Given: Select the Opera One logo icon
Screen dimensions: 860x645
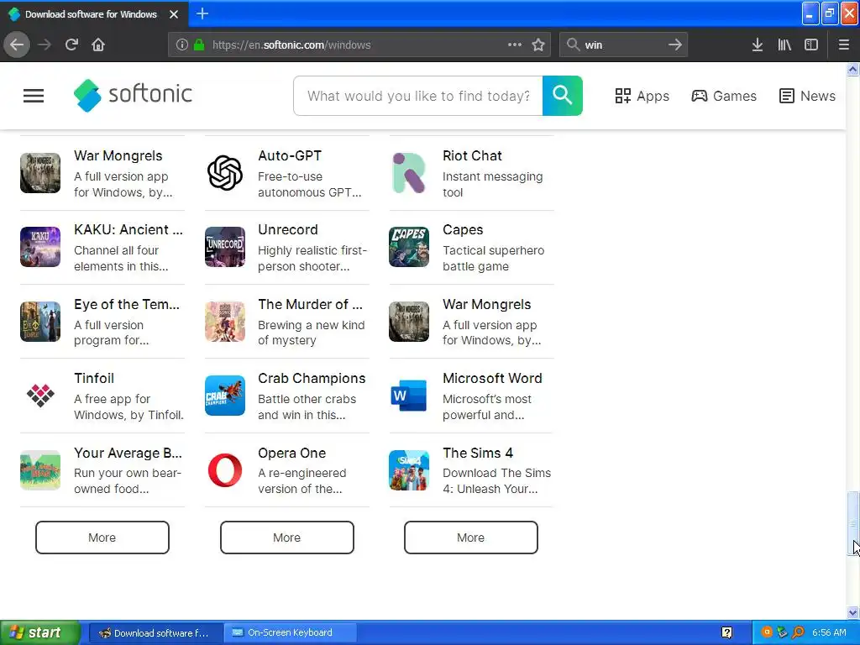Looking at the screenshot, I should pyautogui.click(x=225, y=470).
